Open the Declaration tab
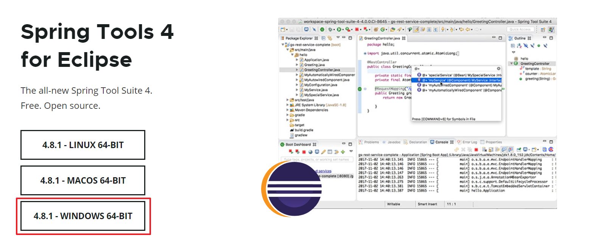 pos(416,142)
